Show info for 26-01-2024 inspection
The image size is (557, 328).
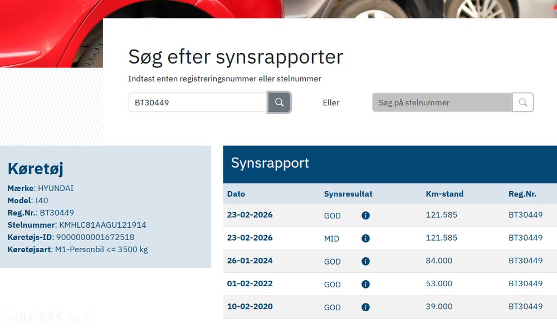tap(365, 261)
